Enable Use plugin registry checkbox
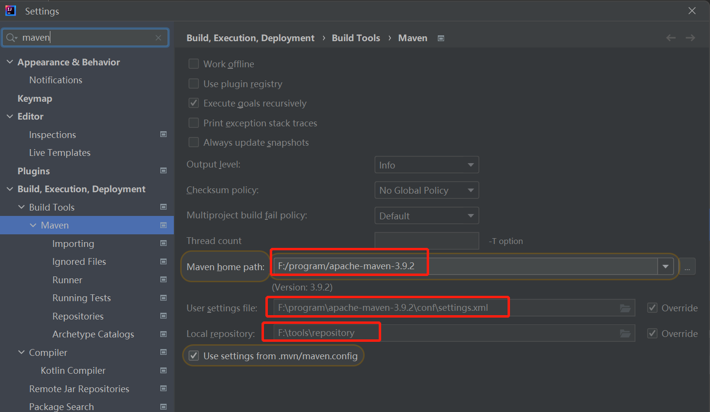710x412 pixels. click(194, 84)
